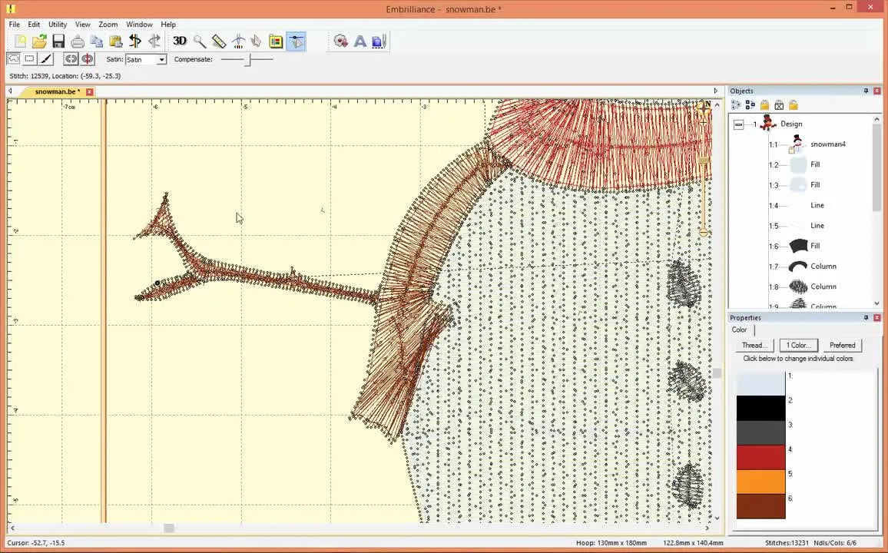The image size is (888, 553).
Task: Print the design with the printer icon
Action: 78,41
